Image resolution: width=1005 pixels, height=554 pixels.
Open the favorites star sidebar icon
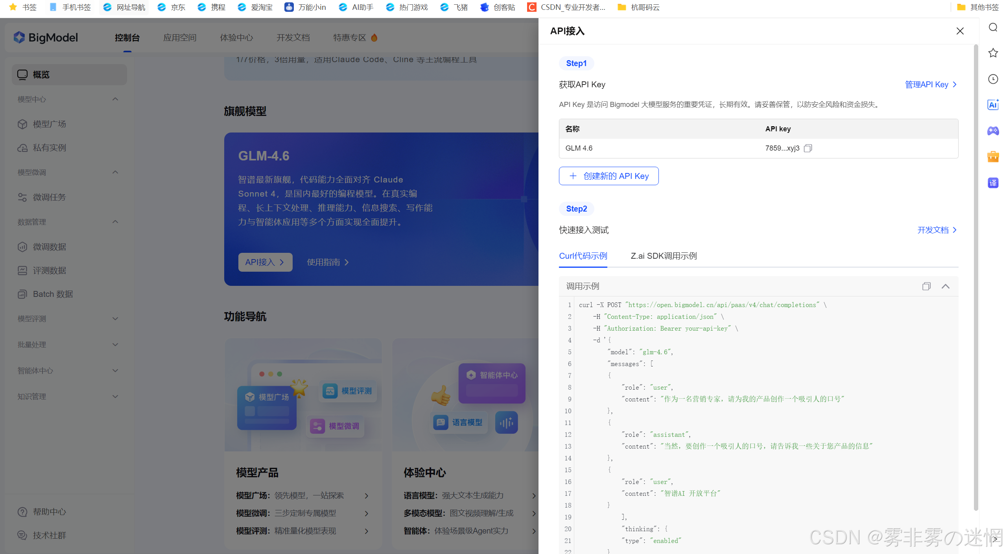point(993,53)
